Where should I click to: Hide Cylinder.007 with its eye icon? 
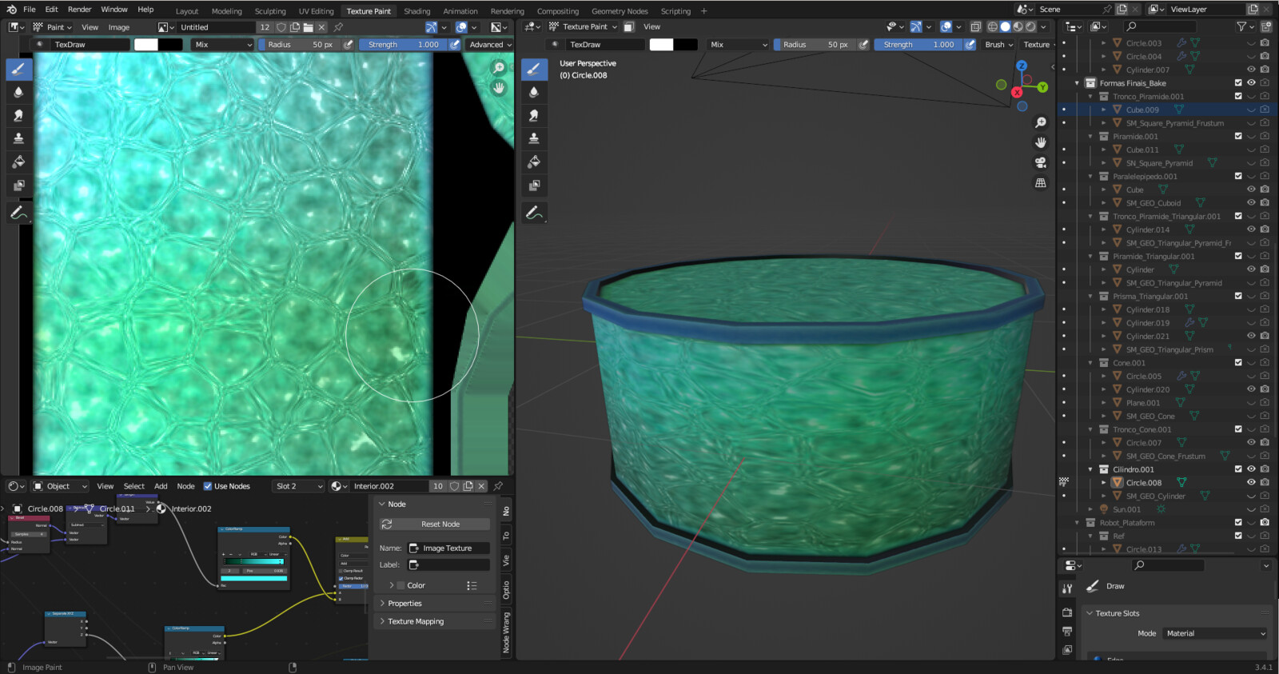point(1251,70)
